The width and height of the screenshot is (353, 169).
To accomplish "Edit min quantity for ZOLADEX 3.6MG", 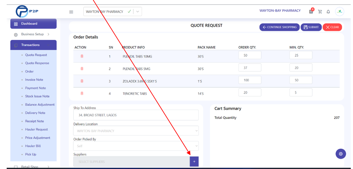I will click(x=301, y=80).
